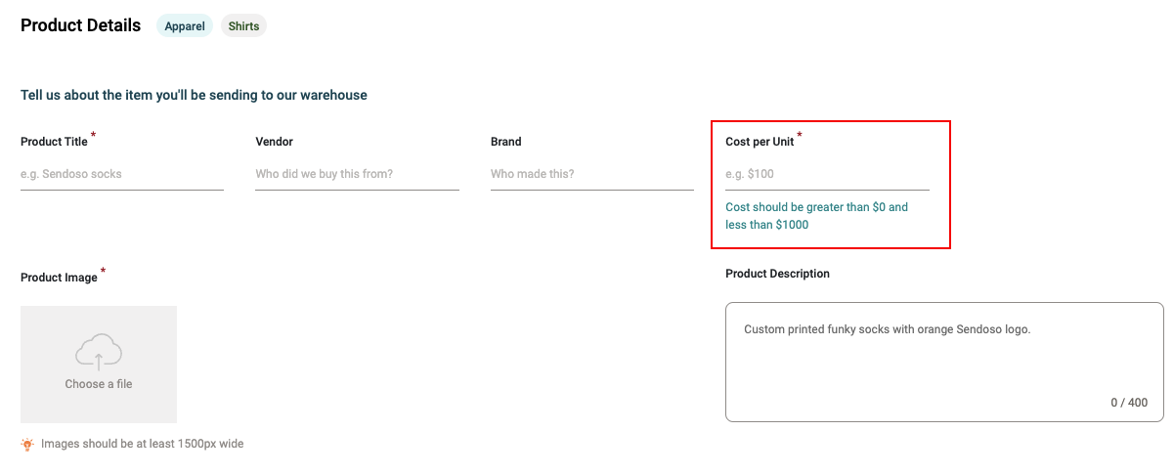Click the cost range helper text
Screen dimensions: 1173x474
[x=816, y=216]
